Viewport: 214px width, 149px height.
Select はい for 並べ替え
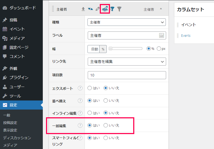point(90,100)
